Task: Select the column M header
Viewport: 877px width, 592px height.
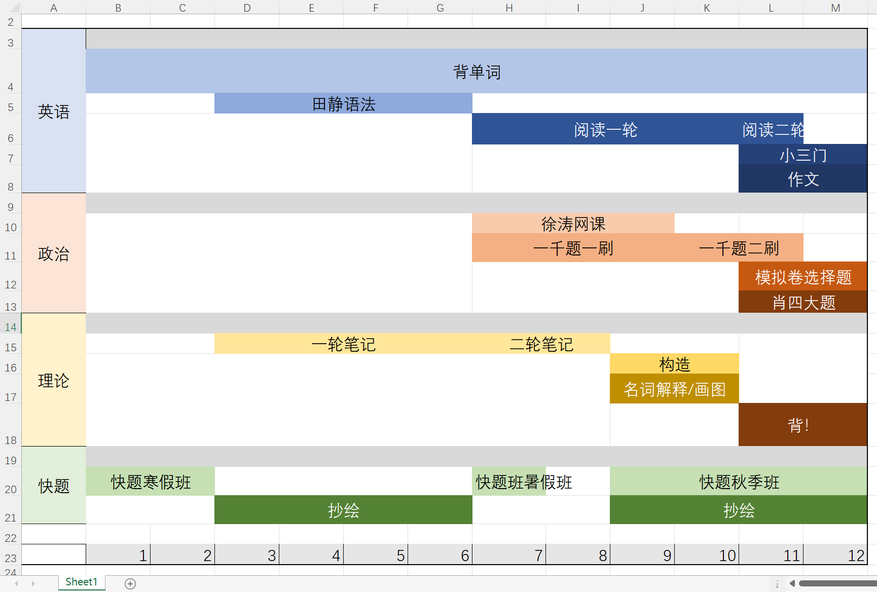Action: [835, 8]
